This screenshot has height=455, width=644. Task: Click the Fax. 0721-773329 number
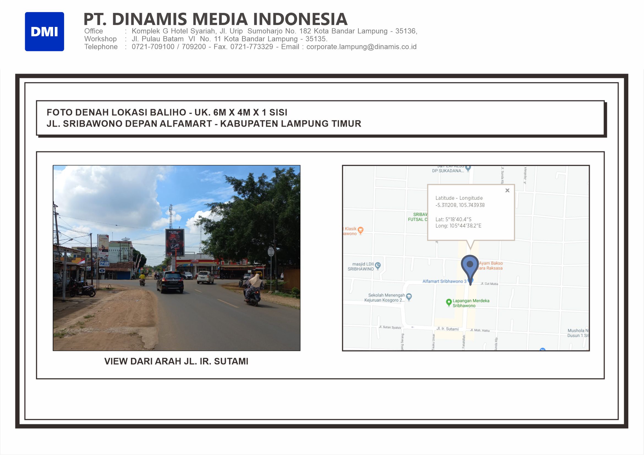[243, 47]
